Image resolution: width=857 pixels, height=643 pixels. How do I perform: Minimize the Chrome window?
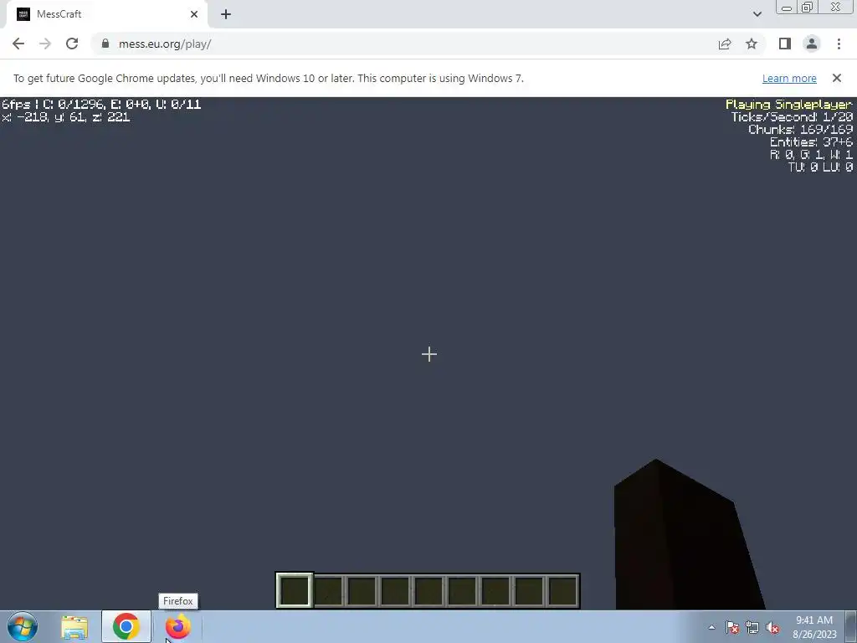(x=787, y=7)
